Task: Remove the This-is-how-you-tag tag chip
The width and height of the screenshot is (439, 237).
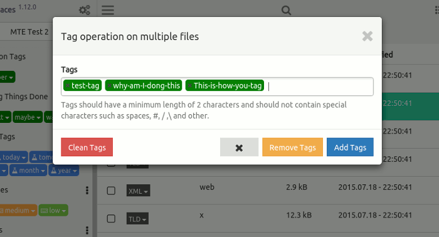Action: coord(189,86)
